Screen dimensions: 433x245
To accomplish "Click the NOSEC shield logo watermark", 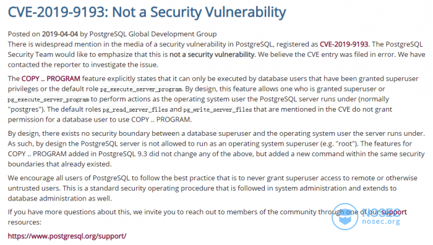I will (x=345, y=217).
